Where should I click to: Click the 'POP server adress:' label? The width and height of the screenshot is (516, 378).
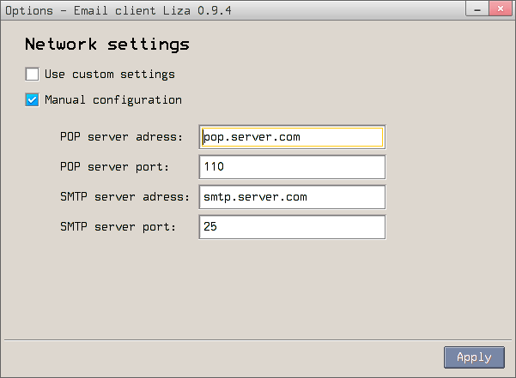[x=121, y=137]
